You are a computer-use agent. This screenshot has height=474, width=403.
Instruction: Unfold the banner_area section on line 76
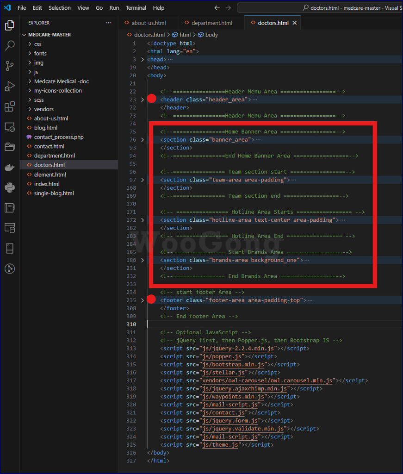pos(143,140)
